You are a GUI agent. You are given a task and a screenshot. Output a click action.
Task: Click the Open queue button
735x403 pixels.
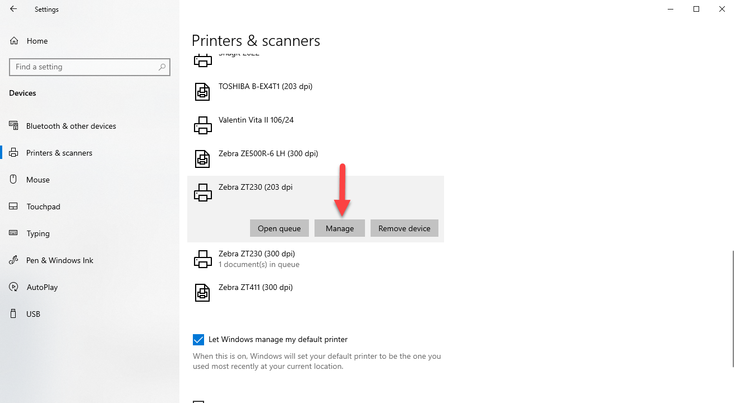(279, 228)
